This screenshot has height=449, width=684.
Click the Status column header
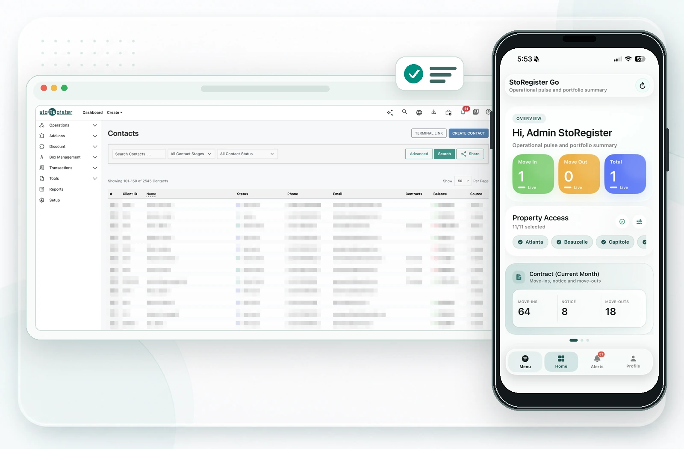point(242,194)
